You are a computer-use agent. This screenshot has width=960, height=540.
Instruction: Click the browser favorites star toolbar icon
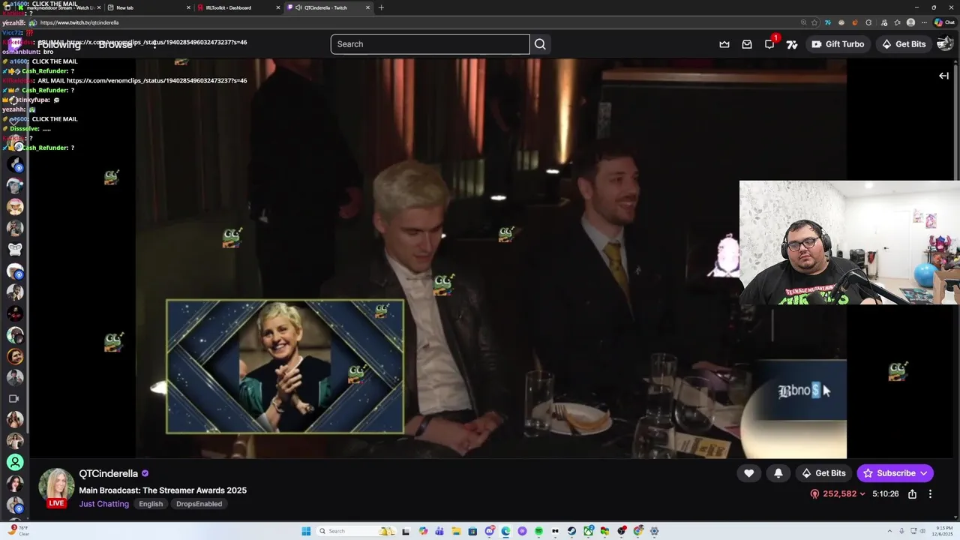click(x=897, y=22)
